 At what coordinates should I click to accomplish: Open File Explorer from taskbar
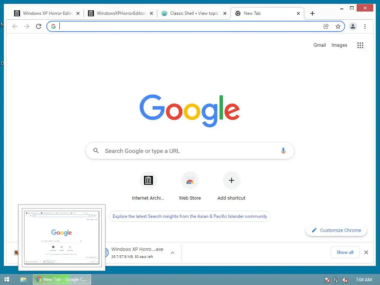23,279
